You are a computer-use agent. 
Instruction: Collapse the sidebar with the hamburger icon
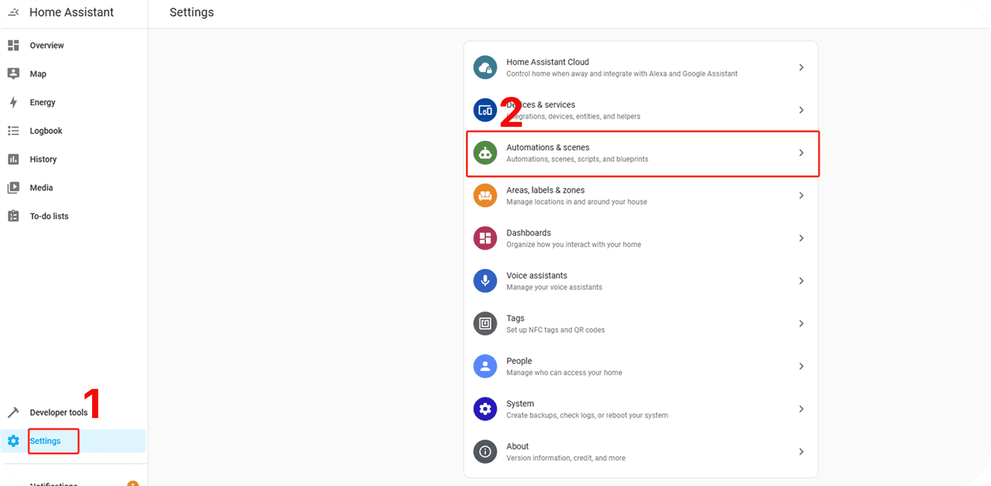13,12
